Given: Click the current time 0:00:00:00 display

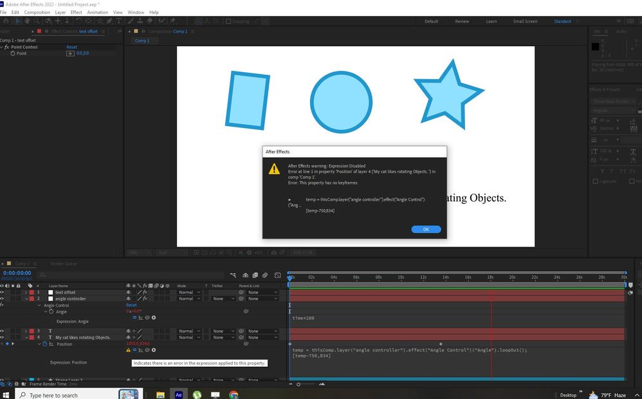Looking at the screenshot, I should pos(17,273).
